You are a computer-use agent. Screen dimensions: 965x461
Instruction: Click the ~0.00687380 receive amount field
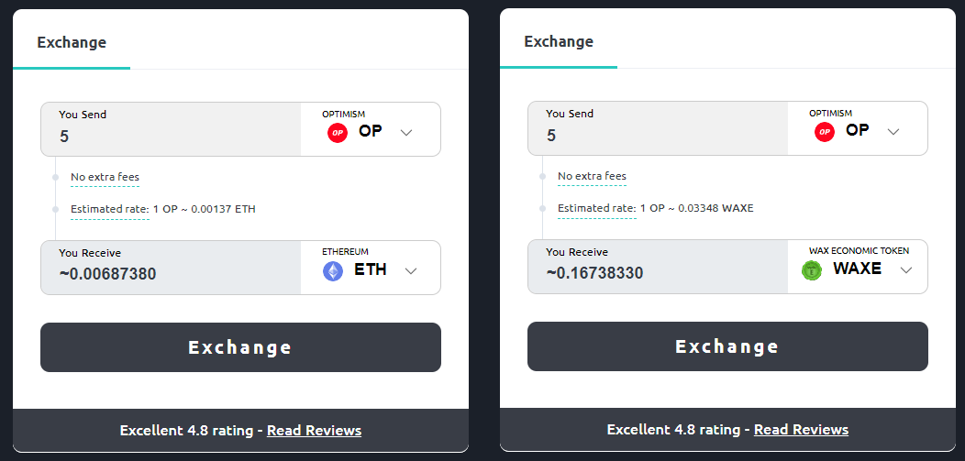pyautogui.click(x=172, y=268)
